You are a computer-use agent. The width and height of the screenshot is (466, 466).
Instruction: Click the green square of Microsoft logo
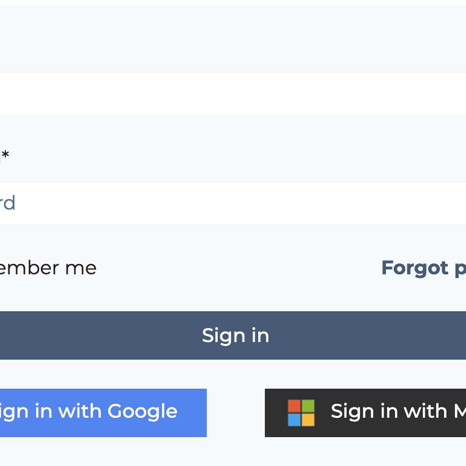(308, 406)
